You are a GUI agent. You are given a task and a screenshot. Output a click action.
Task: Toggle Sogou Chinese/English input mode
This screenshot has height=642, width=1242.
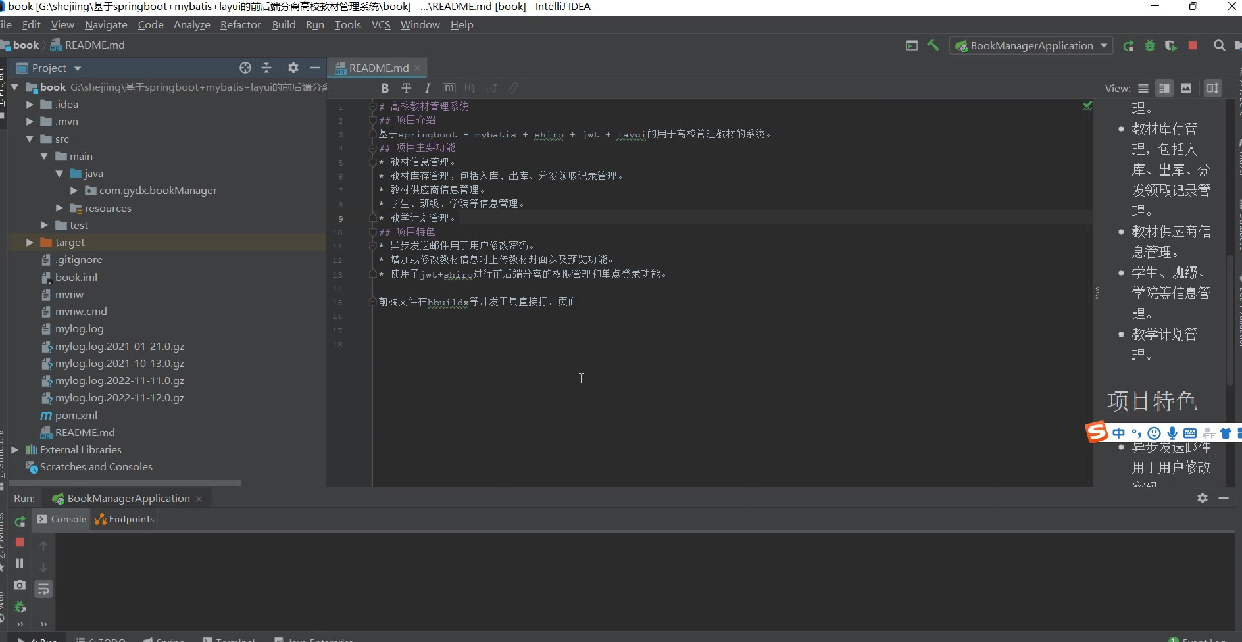tap(1118, 433)
